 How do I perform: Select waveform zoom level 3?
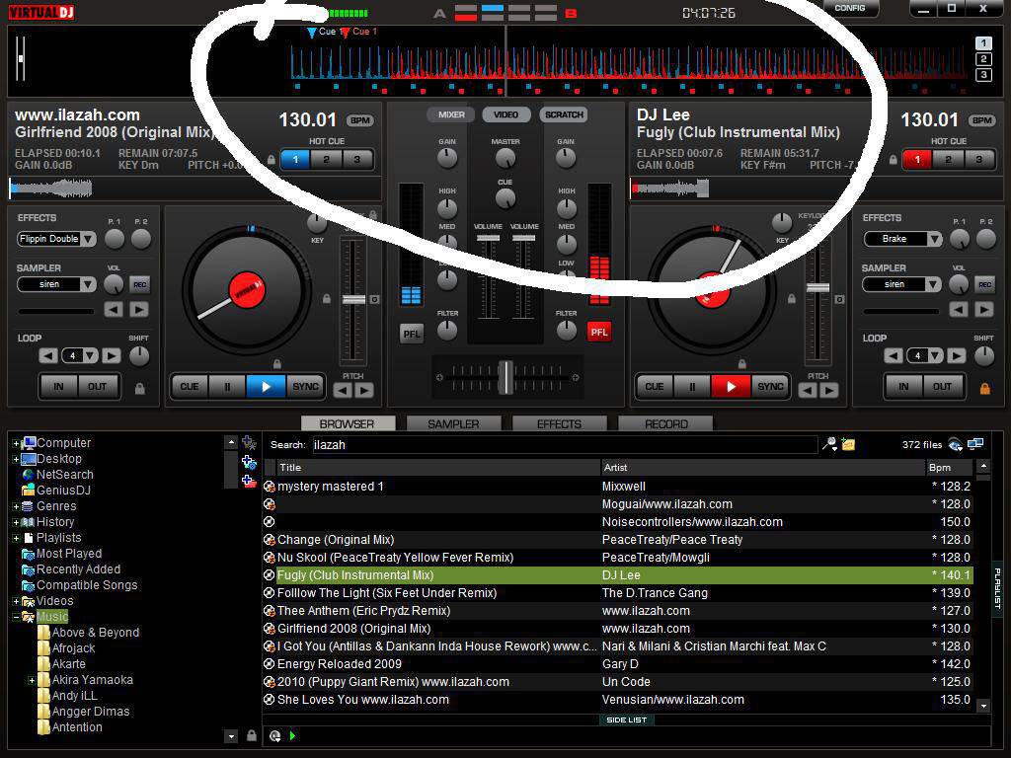tap(983, 75)
